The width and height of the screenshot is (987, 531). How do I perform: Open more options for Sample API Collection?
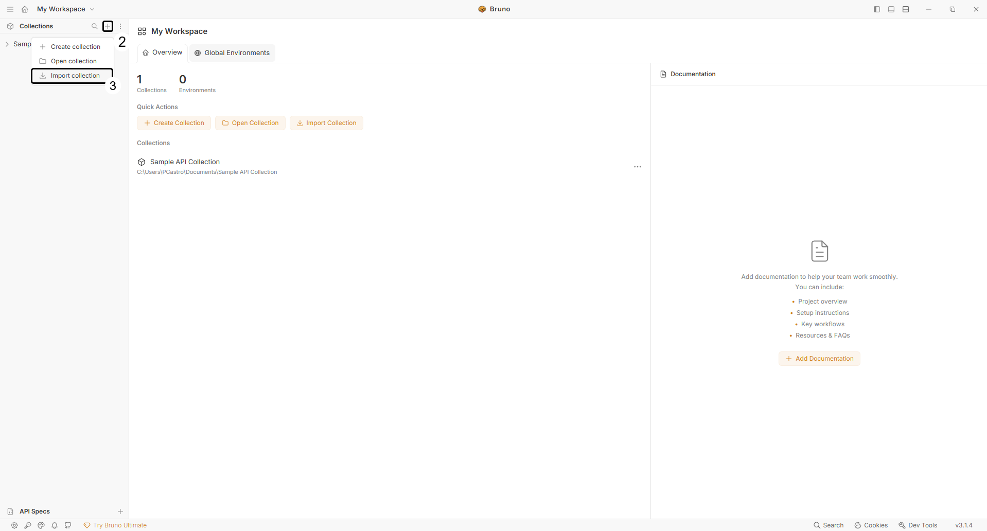coord(638,167)
